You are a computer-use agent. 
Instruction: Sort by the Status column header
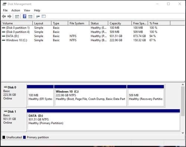point(99,23)
